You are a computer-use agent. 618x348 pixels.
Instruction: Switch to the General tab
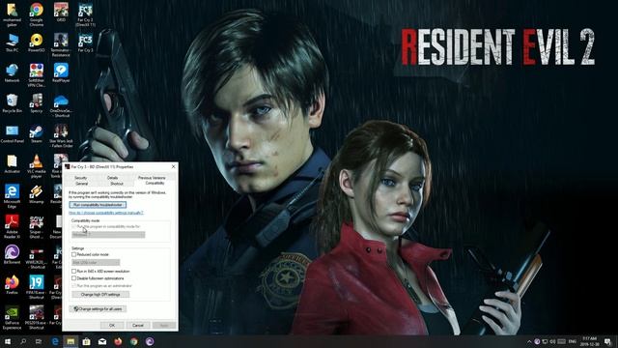pos(81,184)
